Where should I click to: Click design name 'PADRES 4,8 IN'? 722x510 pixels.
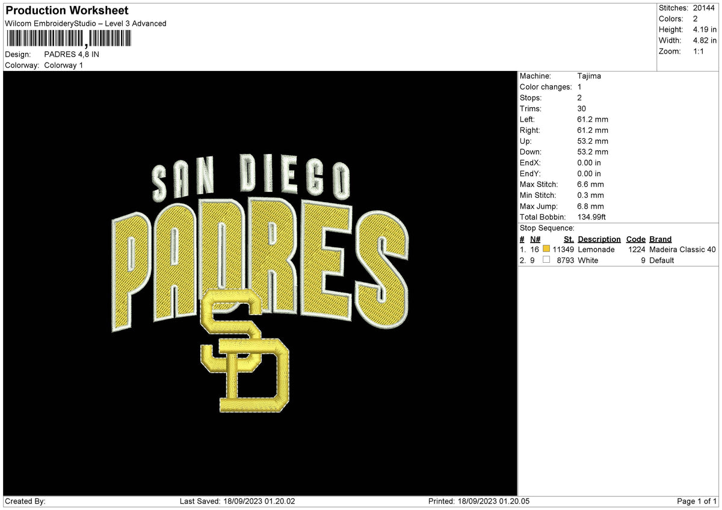coord(72,54)
